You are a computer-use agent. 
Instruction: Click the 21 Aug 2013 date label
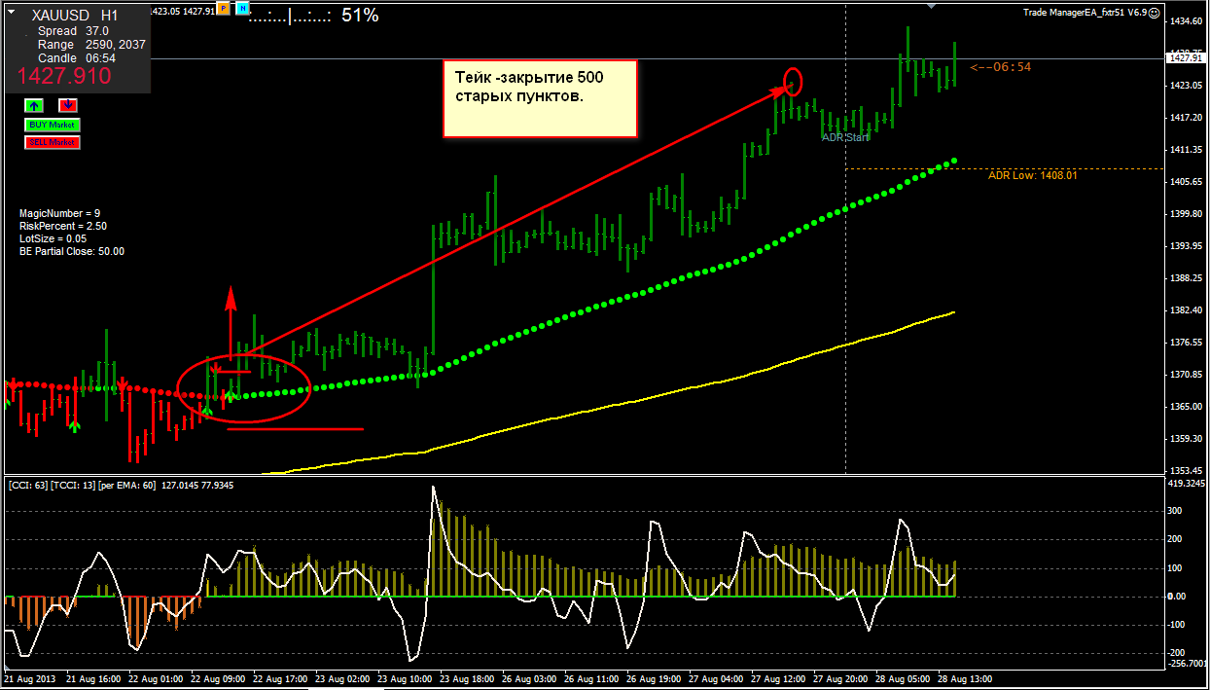[28, 678]
